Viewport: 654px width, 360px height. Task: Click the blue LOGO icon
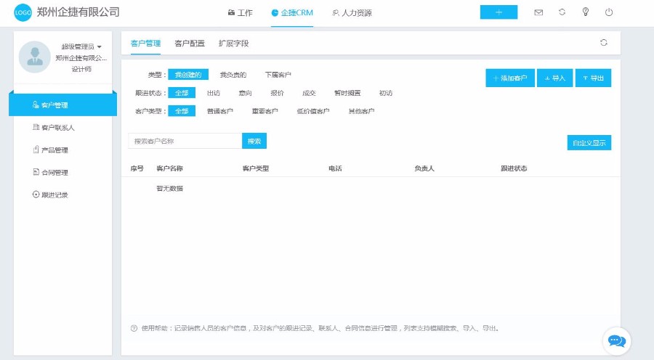pyautogui.click(x=23, y=12)
